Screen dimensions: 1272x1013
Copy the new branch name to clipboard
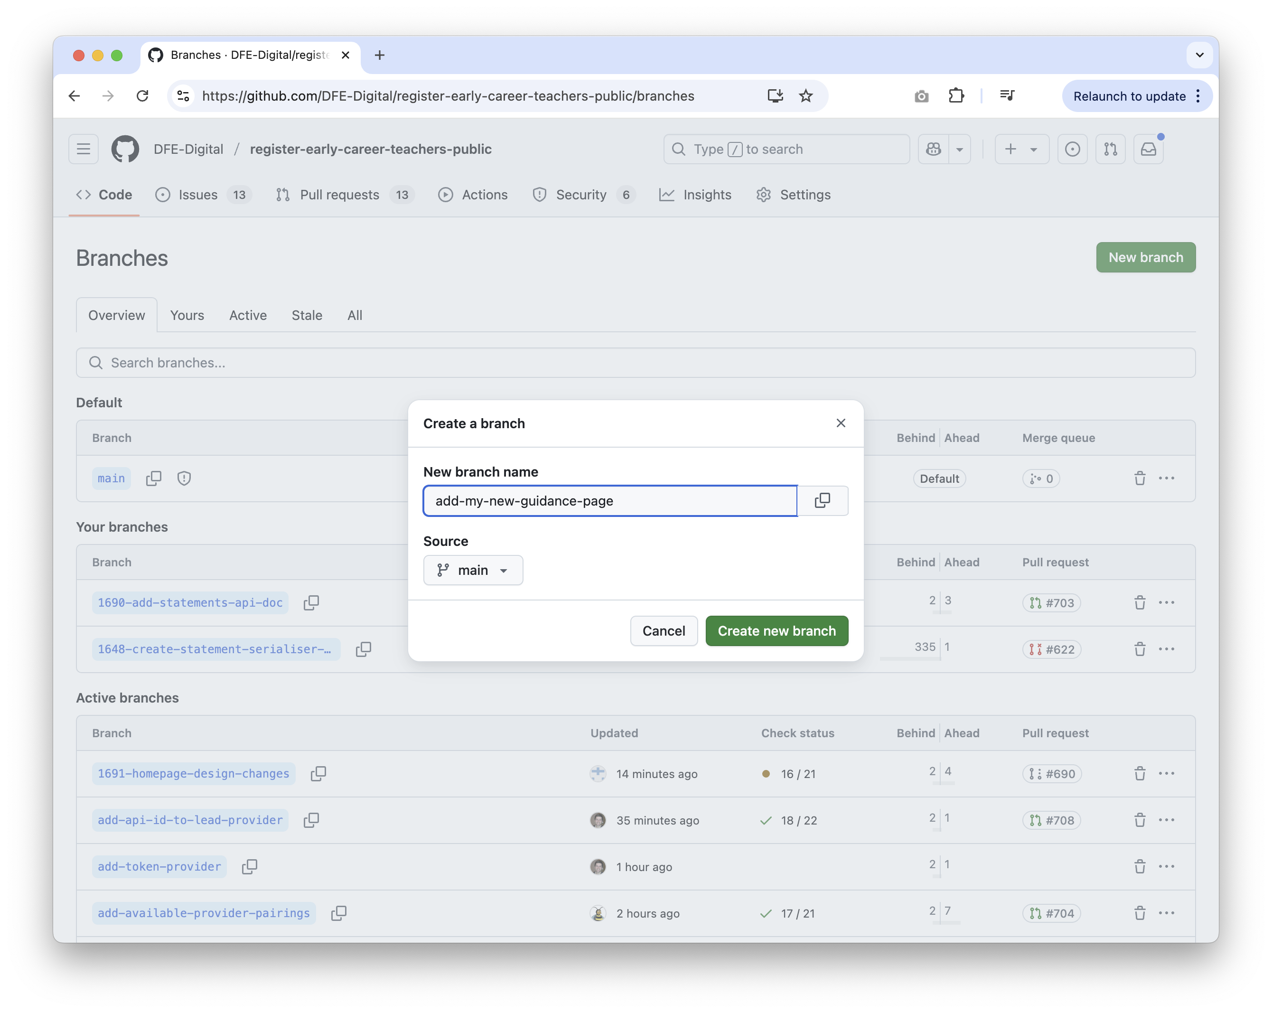click(823, 501)
